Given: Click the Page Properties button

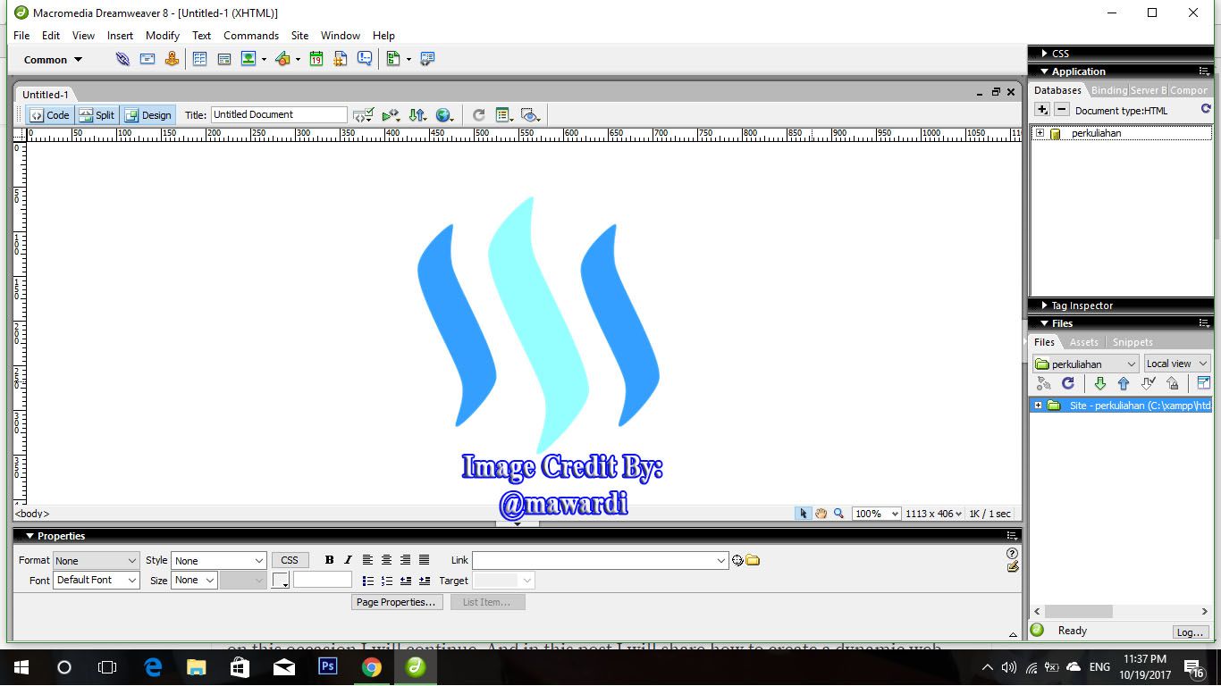Looking at the screenshot, I should tap(396, 602).
